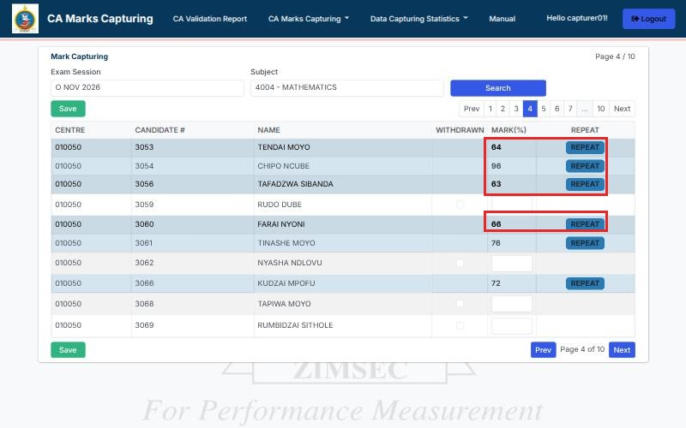Click REPEAT for KUDZAI MPOFU
Image resolution: width=686 pixels, height=428 pixels.
click(585, 283)
